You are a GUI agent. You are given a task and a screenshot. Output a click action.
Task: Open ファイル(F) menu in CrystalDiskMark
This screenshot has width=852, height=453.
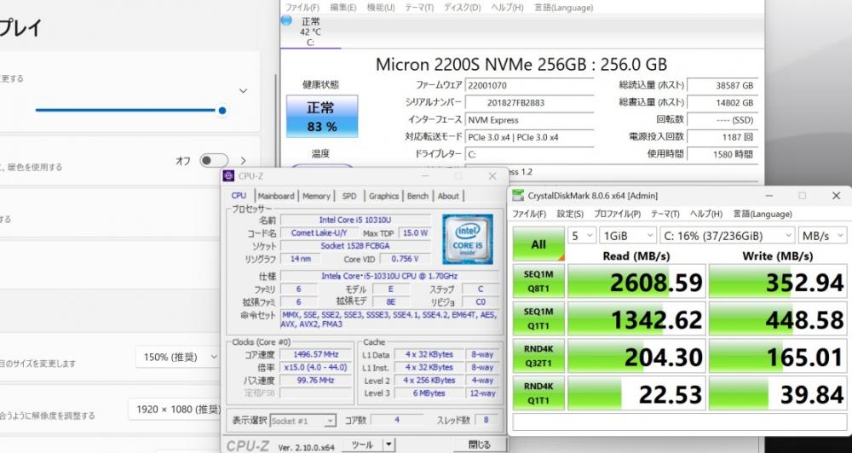(529, 214)
